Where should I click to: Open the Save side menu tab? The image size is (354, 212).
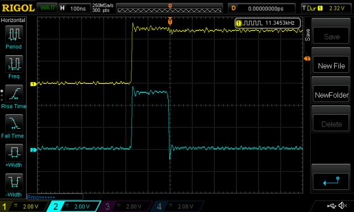pyautogui.click(x=308, y=35)
